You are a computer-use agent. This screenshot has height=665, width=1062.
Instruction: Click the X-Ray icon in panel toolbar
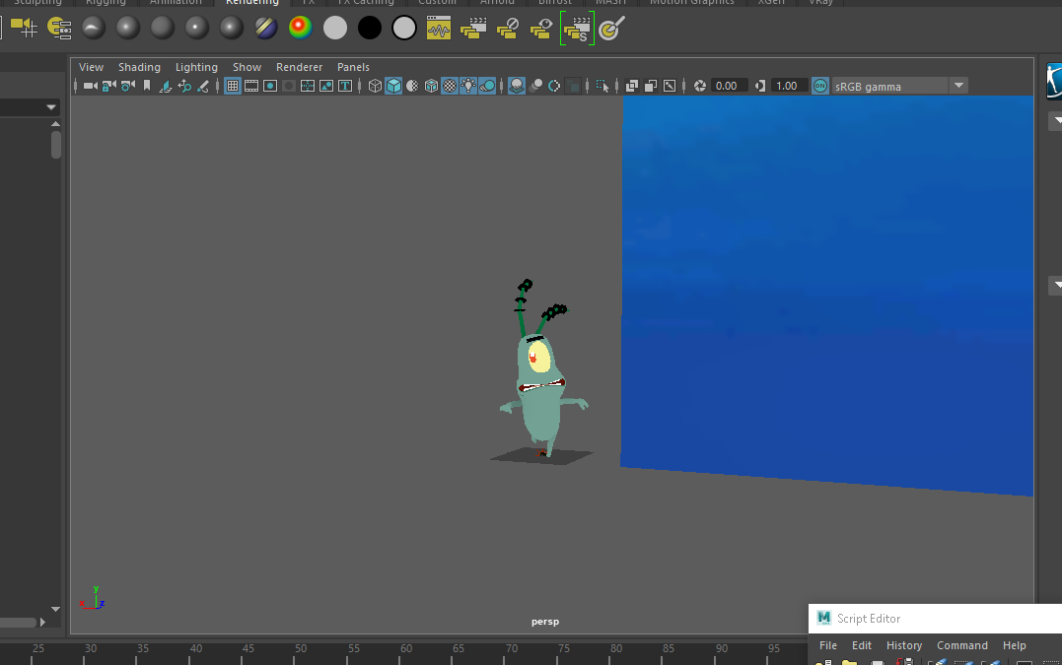[x=631, y=86]
